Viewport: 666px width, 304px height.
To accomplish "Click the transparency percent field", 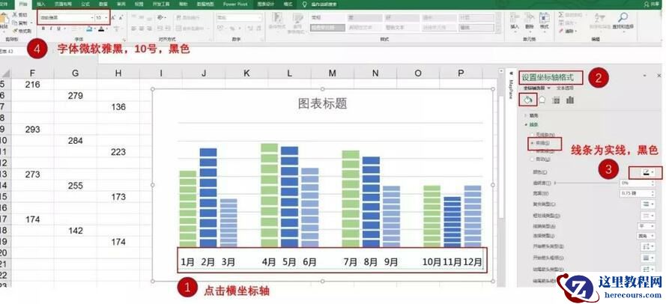I will click(x=639, y=183).
